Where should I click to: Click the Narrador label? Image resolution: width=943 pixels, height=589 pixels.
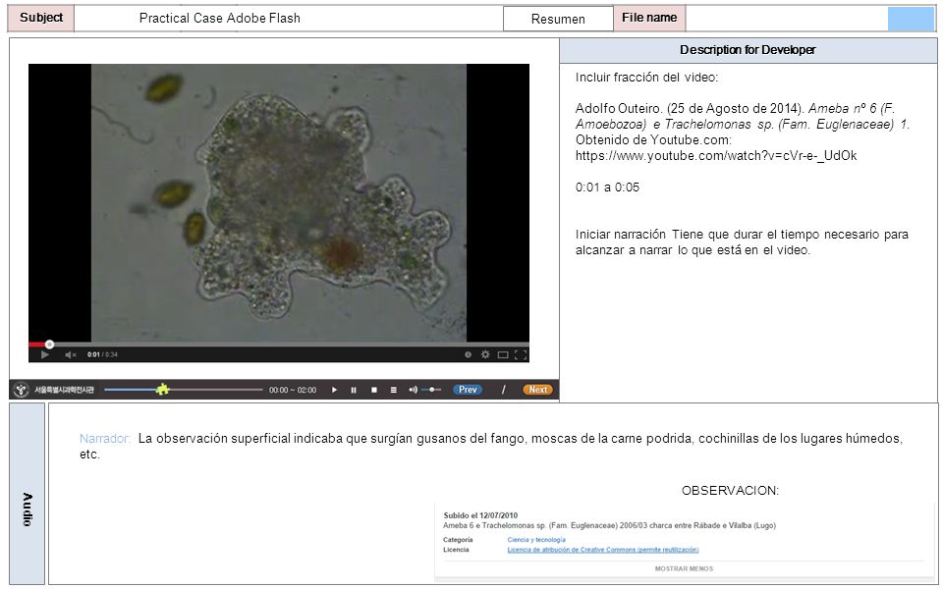[105, 439]
